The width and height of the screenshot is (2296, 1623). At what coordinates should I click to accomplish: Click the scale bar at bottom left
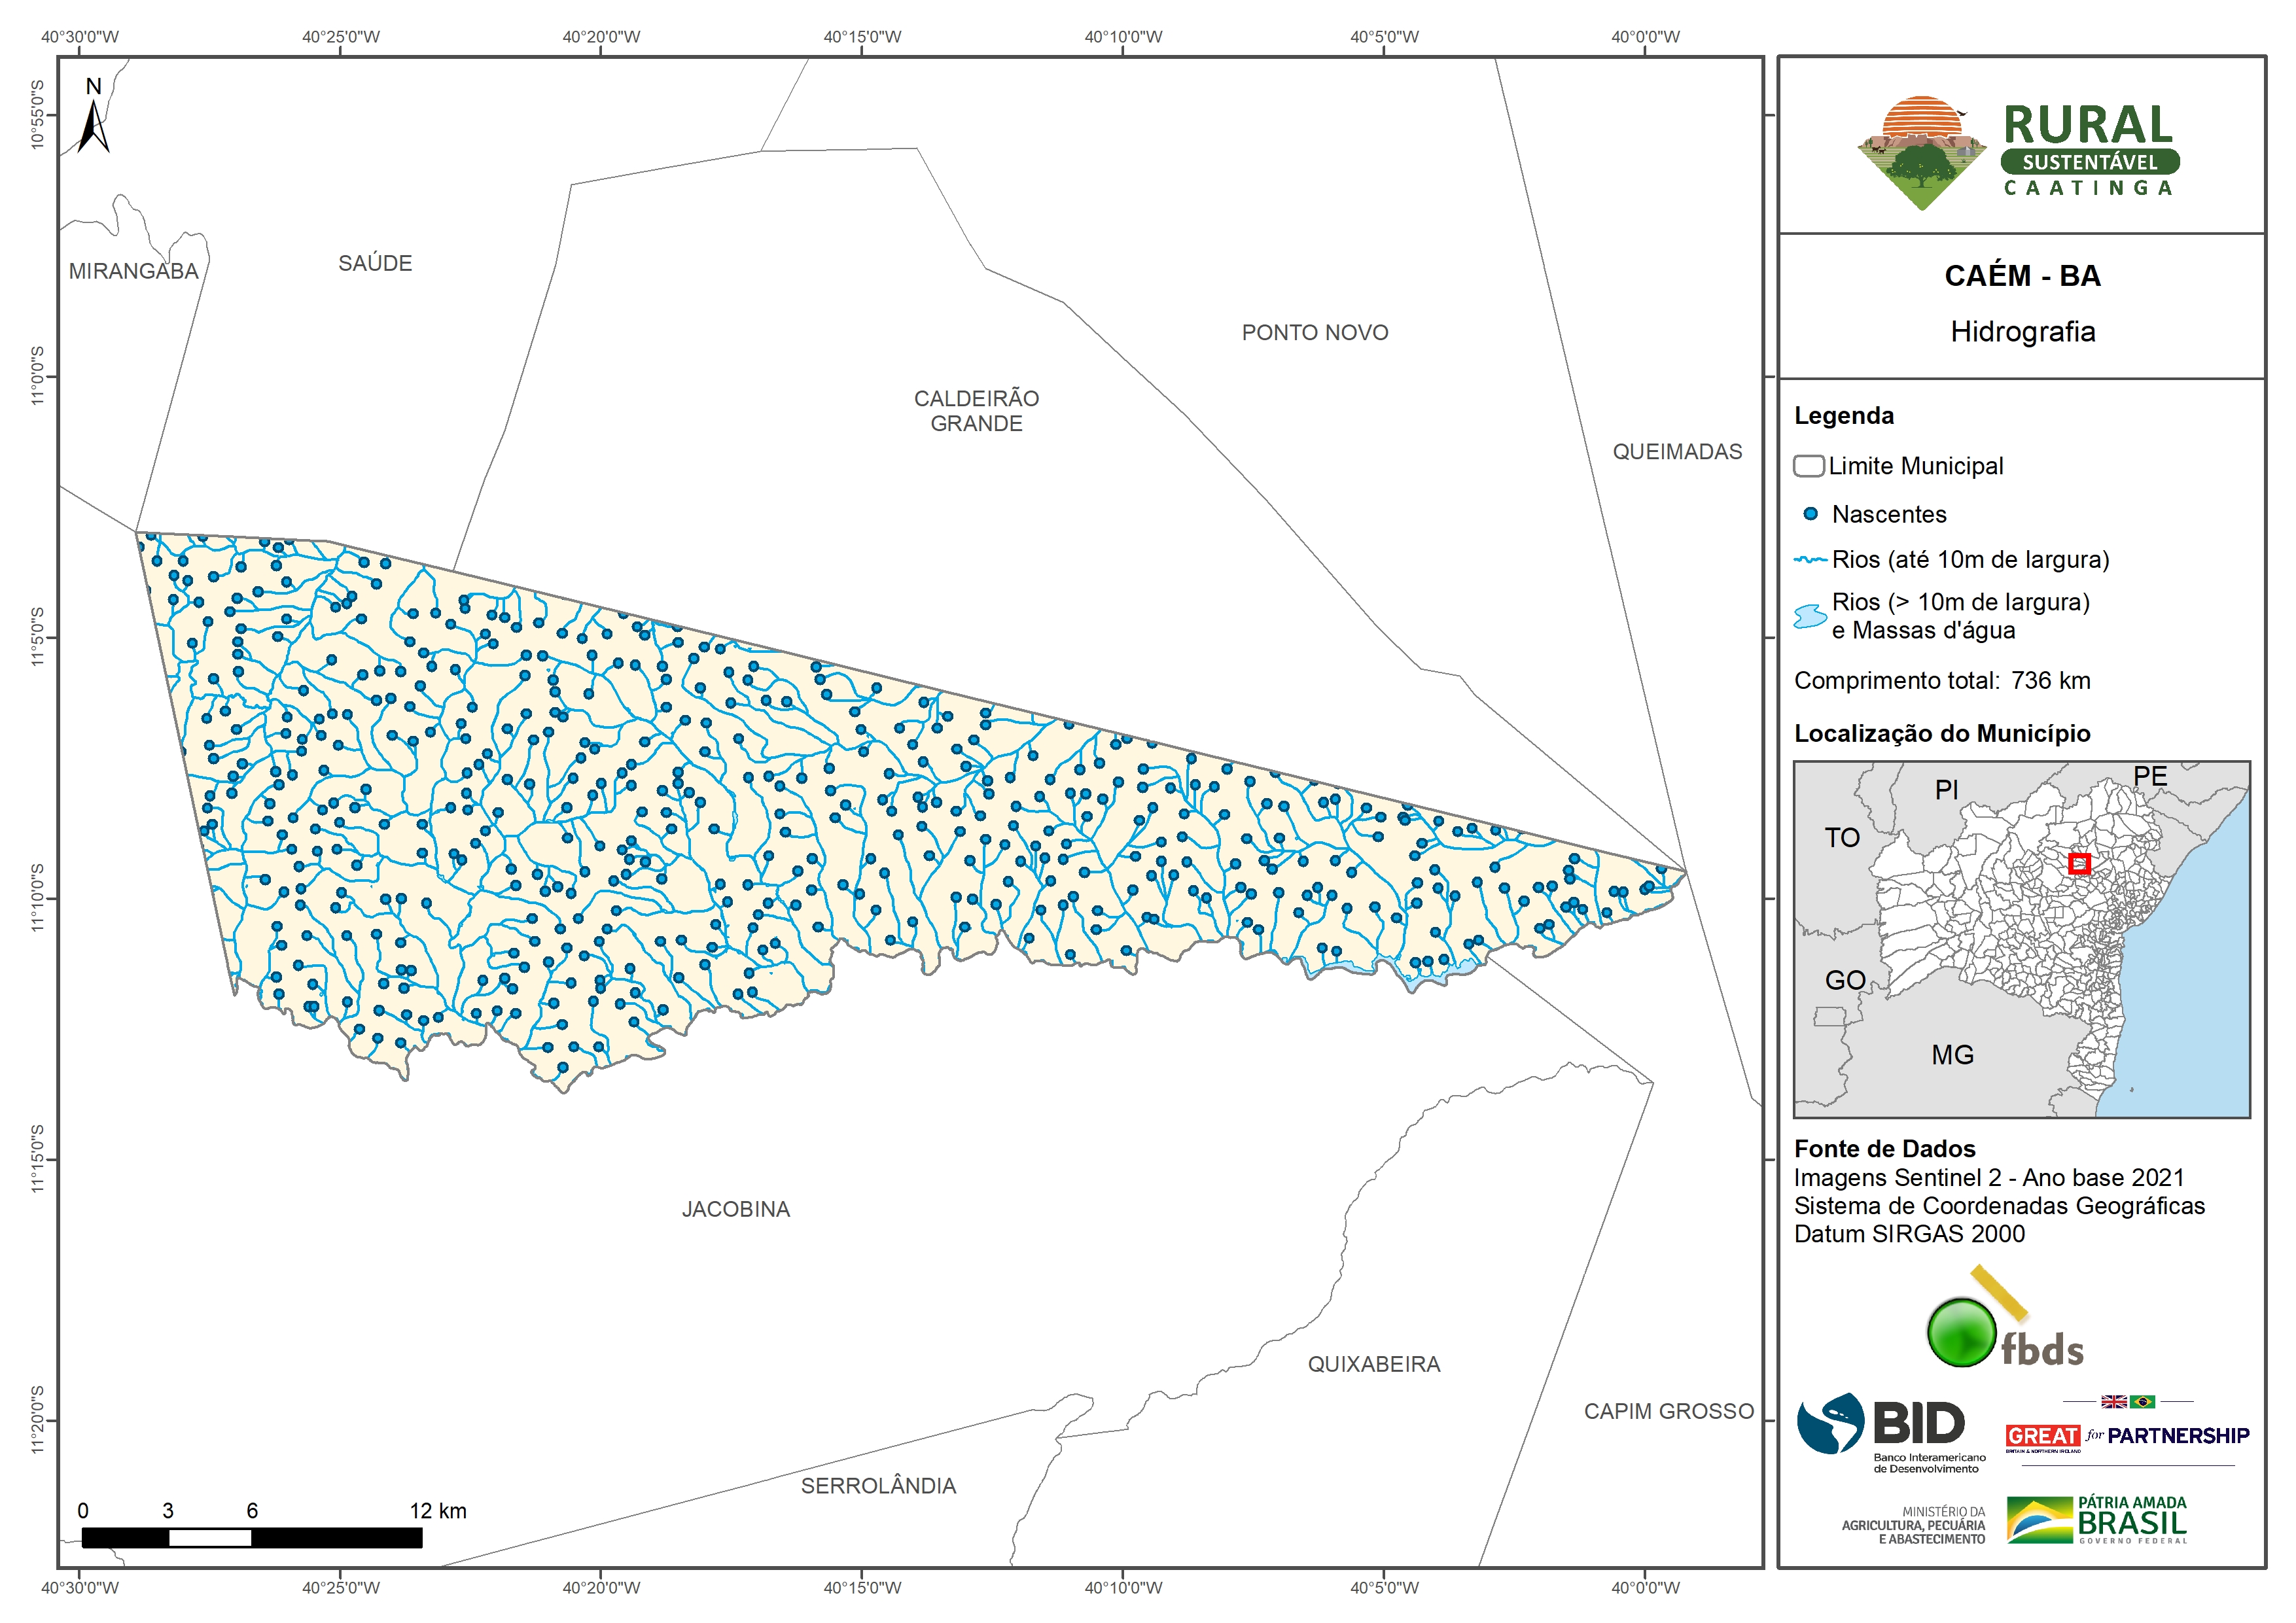pyautogui.click(x=251, y=1537)
